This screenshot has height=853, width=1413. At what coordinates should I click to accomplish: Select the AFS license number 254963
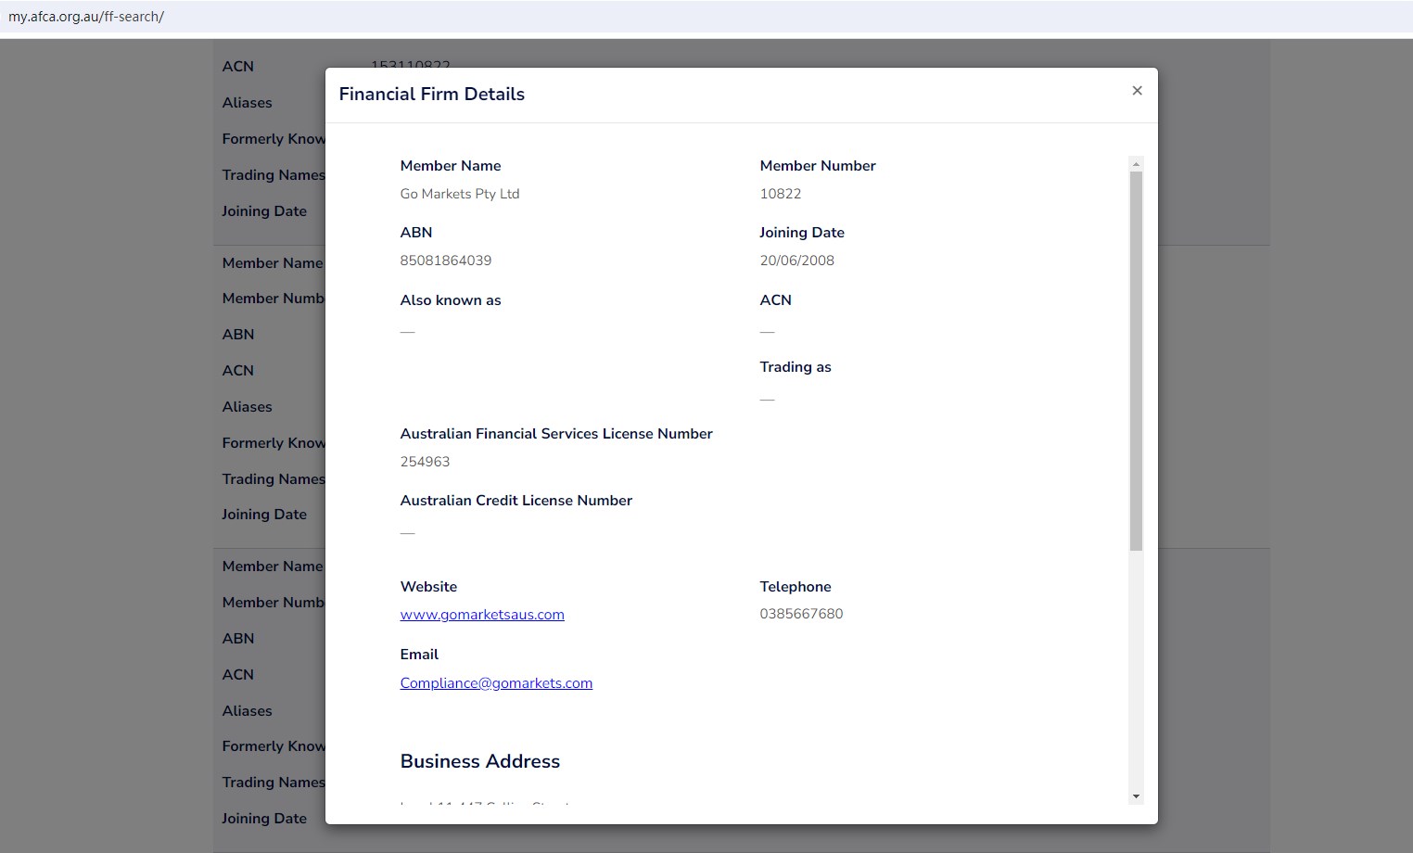425,462
